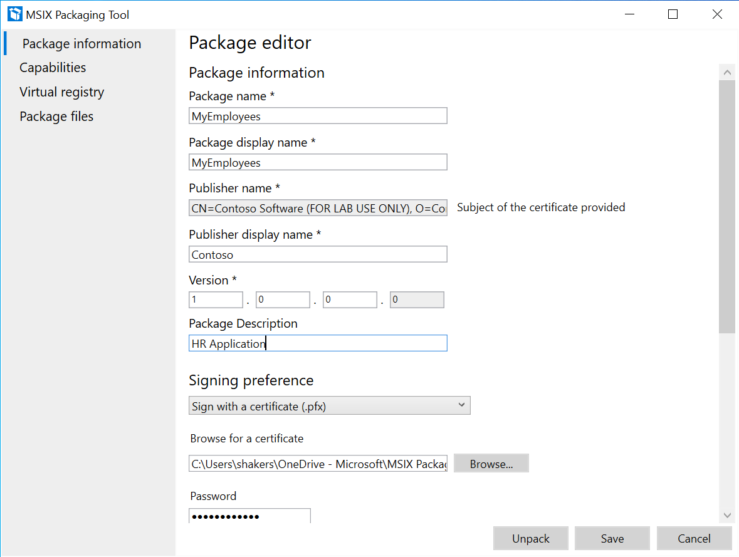Save the package changes
739x557 pixels.
(x=612, y=538)
